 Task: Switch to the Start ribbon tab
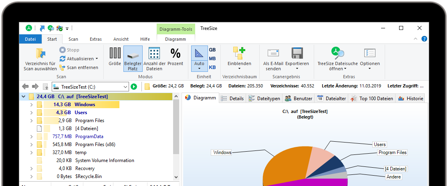(x=52, y=39)
